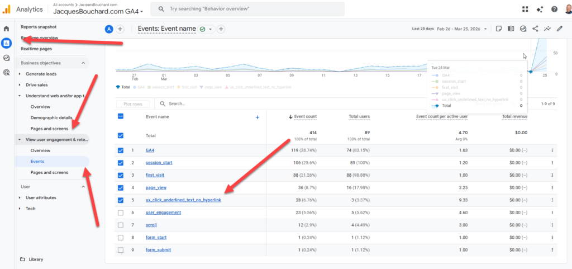Check the user_engagement row checkbox
Image resolution: width=572 pixels, height=269 pixels.
click(x=121, y=213)
